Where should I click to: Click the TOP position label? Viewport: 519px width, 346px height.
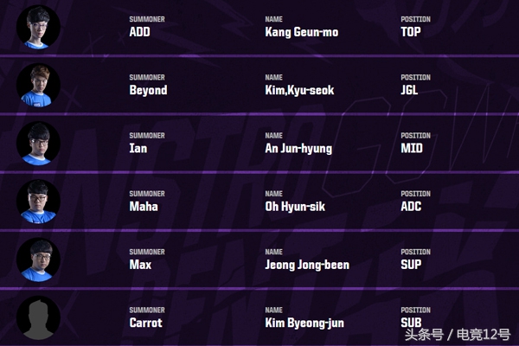[x=411, y=32]
